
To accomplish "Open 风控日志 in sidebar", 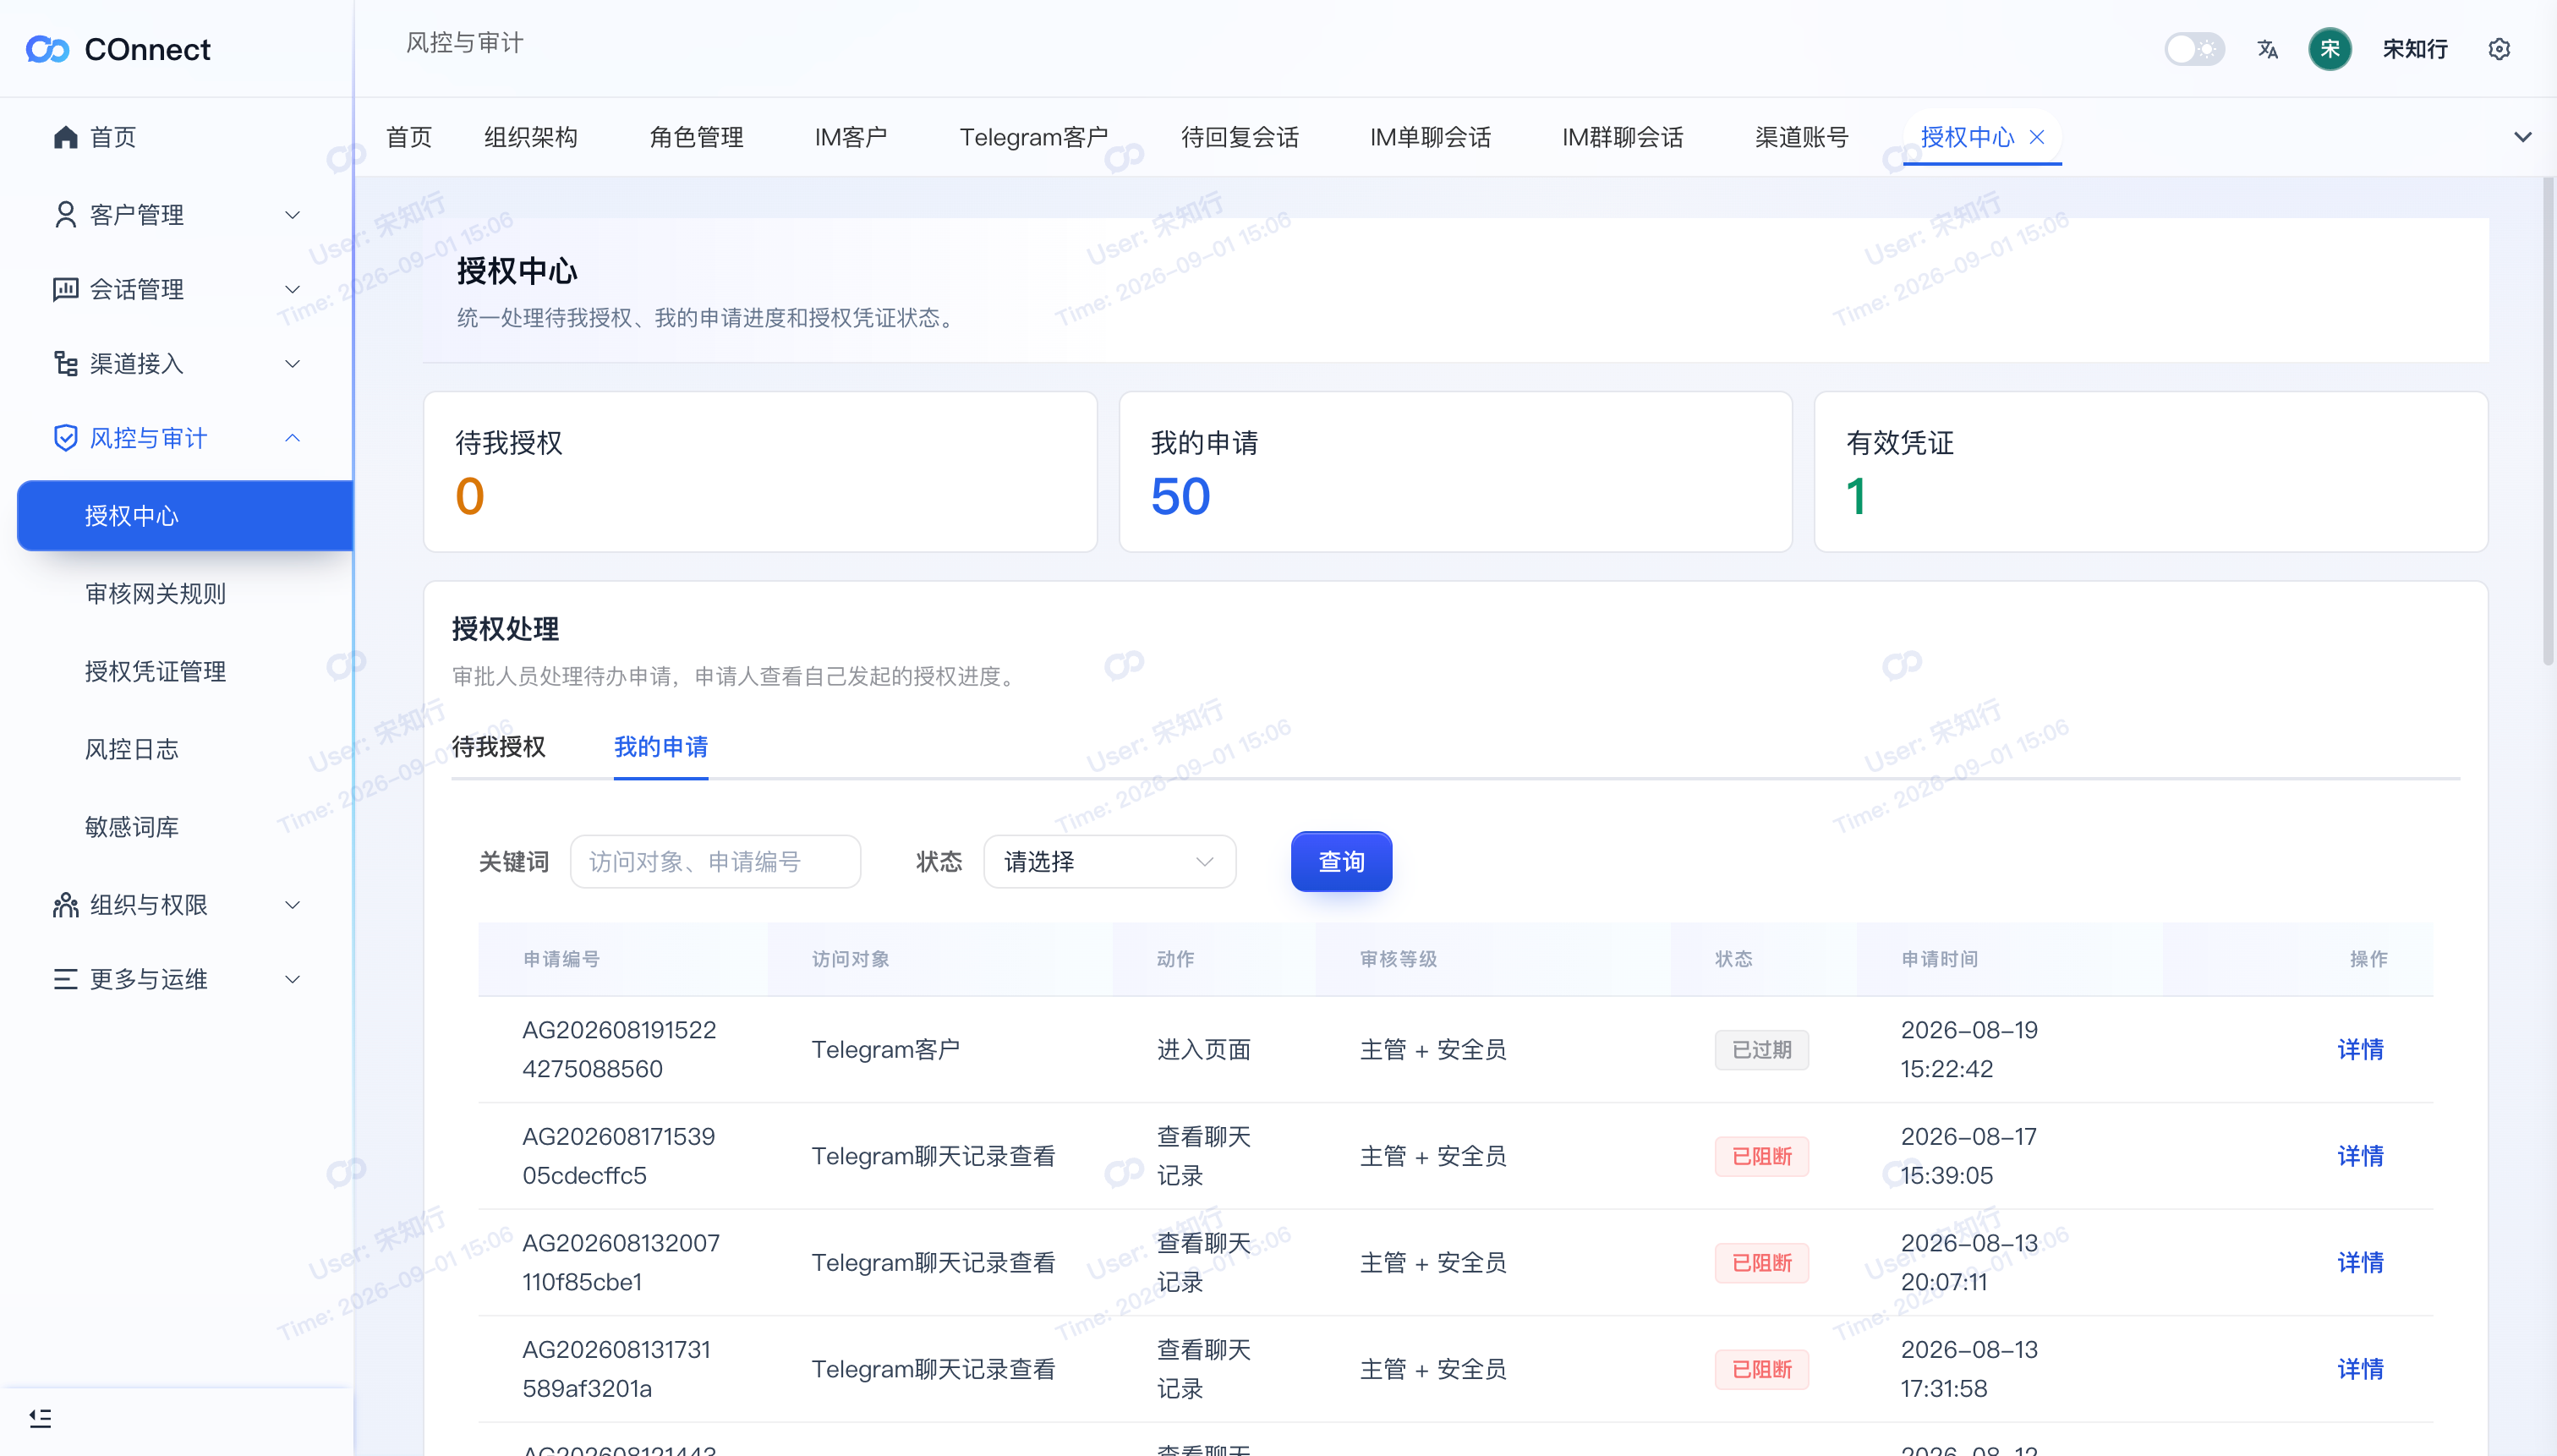I will click(131, 750).
